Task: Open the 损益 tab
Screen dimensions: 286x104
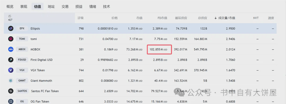Action: pos(79,7)
